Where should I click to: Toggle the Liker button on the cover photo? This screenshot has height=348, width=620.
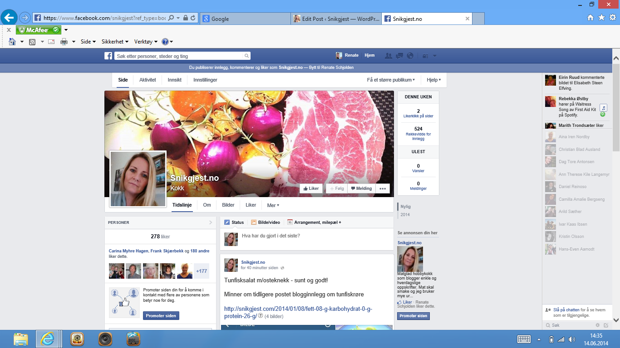pos(311,188)
